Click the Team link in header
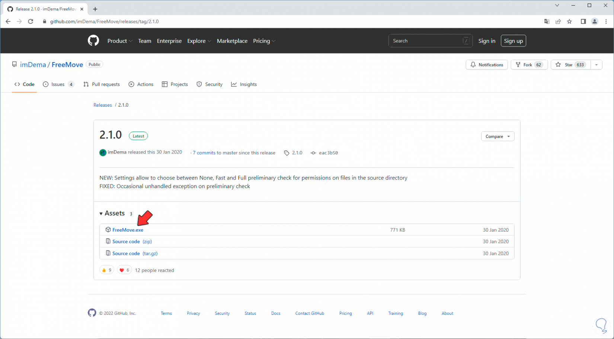614x339 pixels. (145, 41)
